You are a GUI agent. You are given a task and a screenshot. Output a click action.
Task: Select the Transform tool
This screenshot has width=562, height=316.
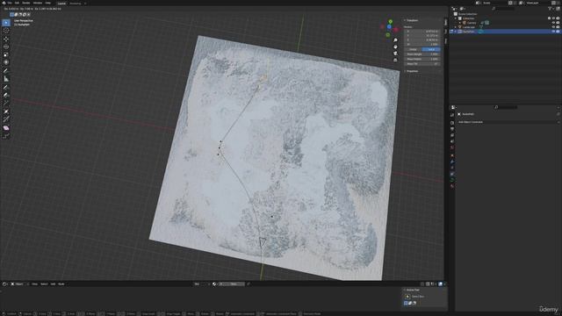tap(6, 62)
